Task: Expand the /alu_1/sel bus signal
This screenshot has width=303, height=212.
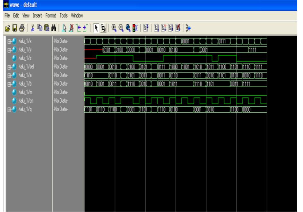Action: pyautogui.click(x=9, y=67)
